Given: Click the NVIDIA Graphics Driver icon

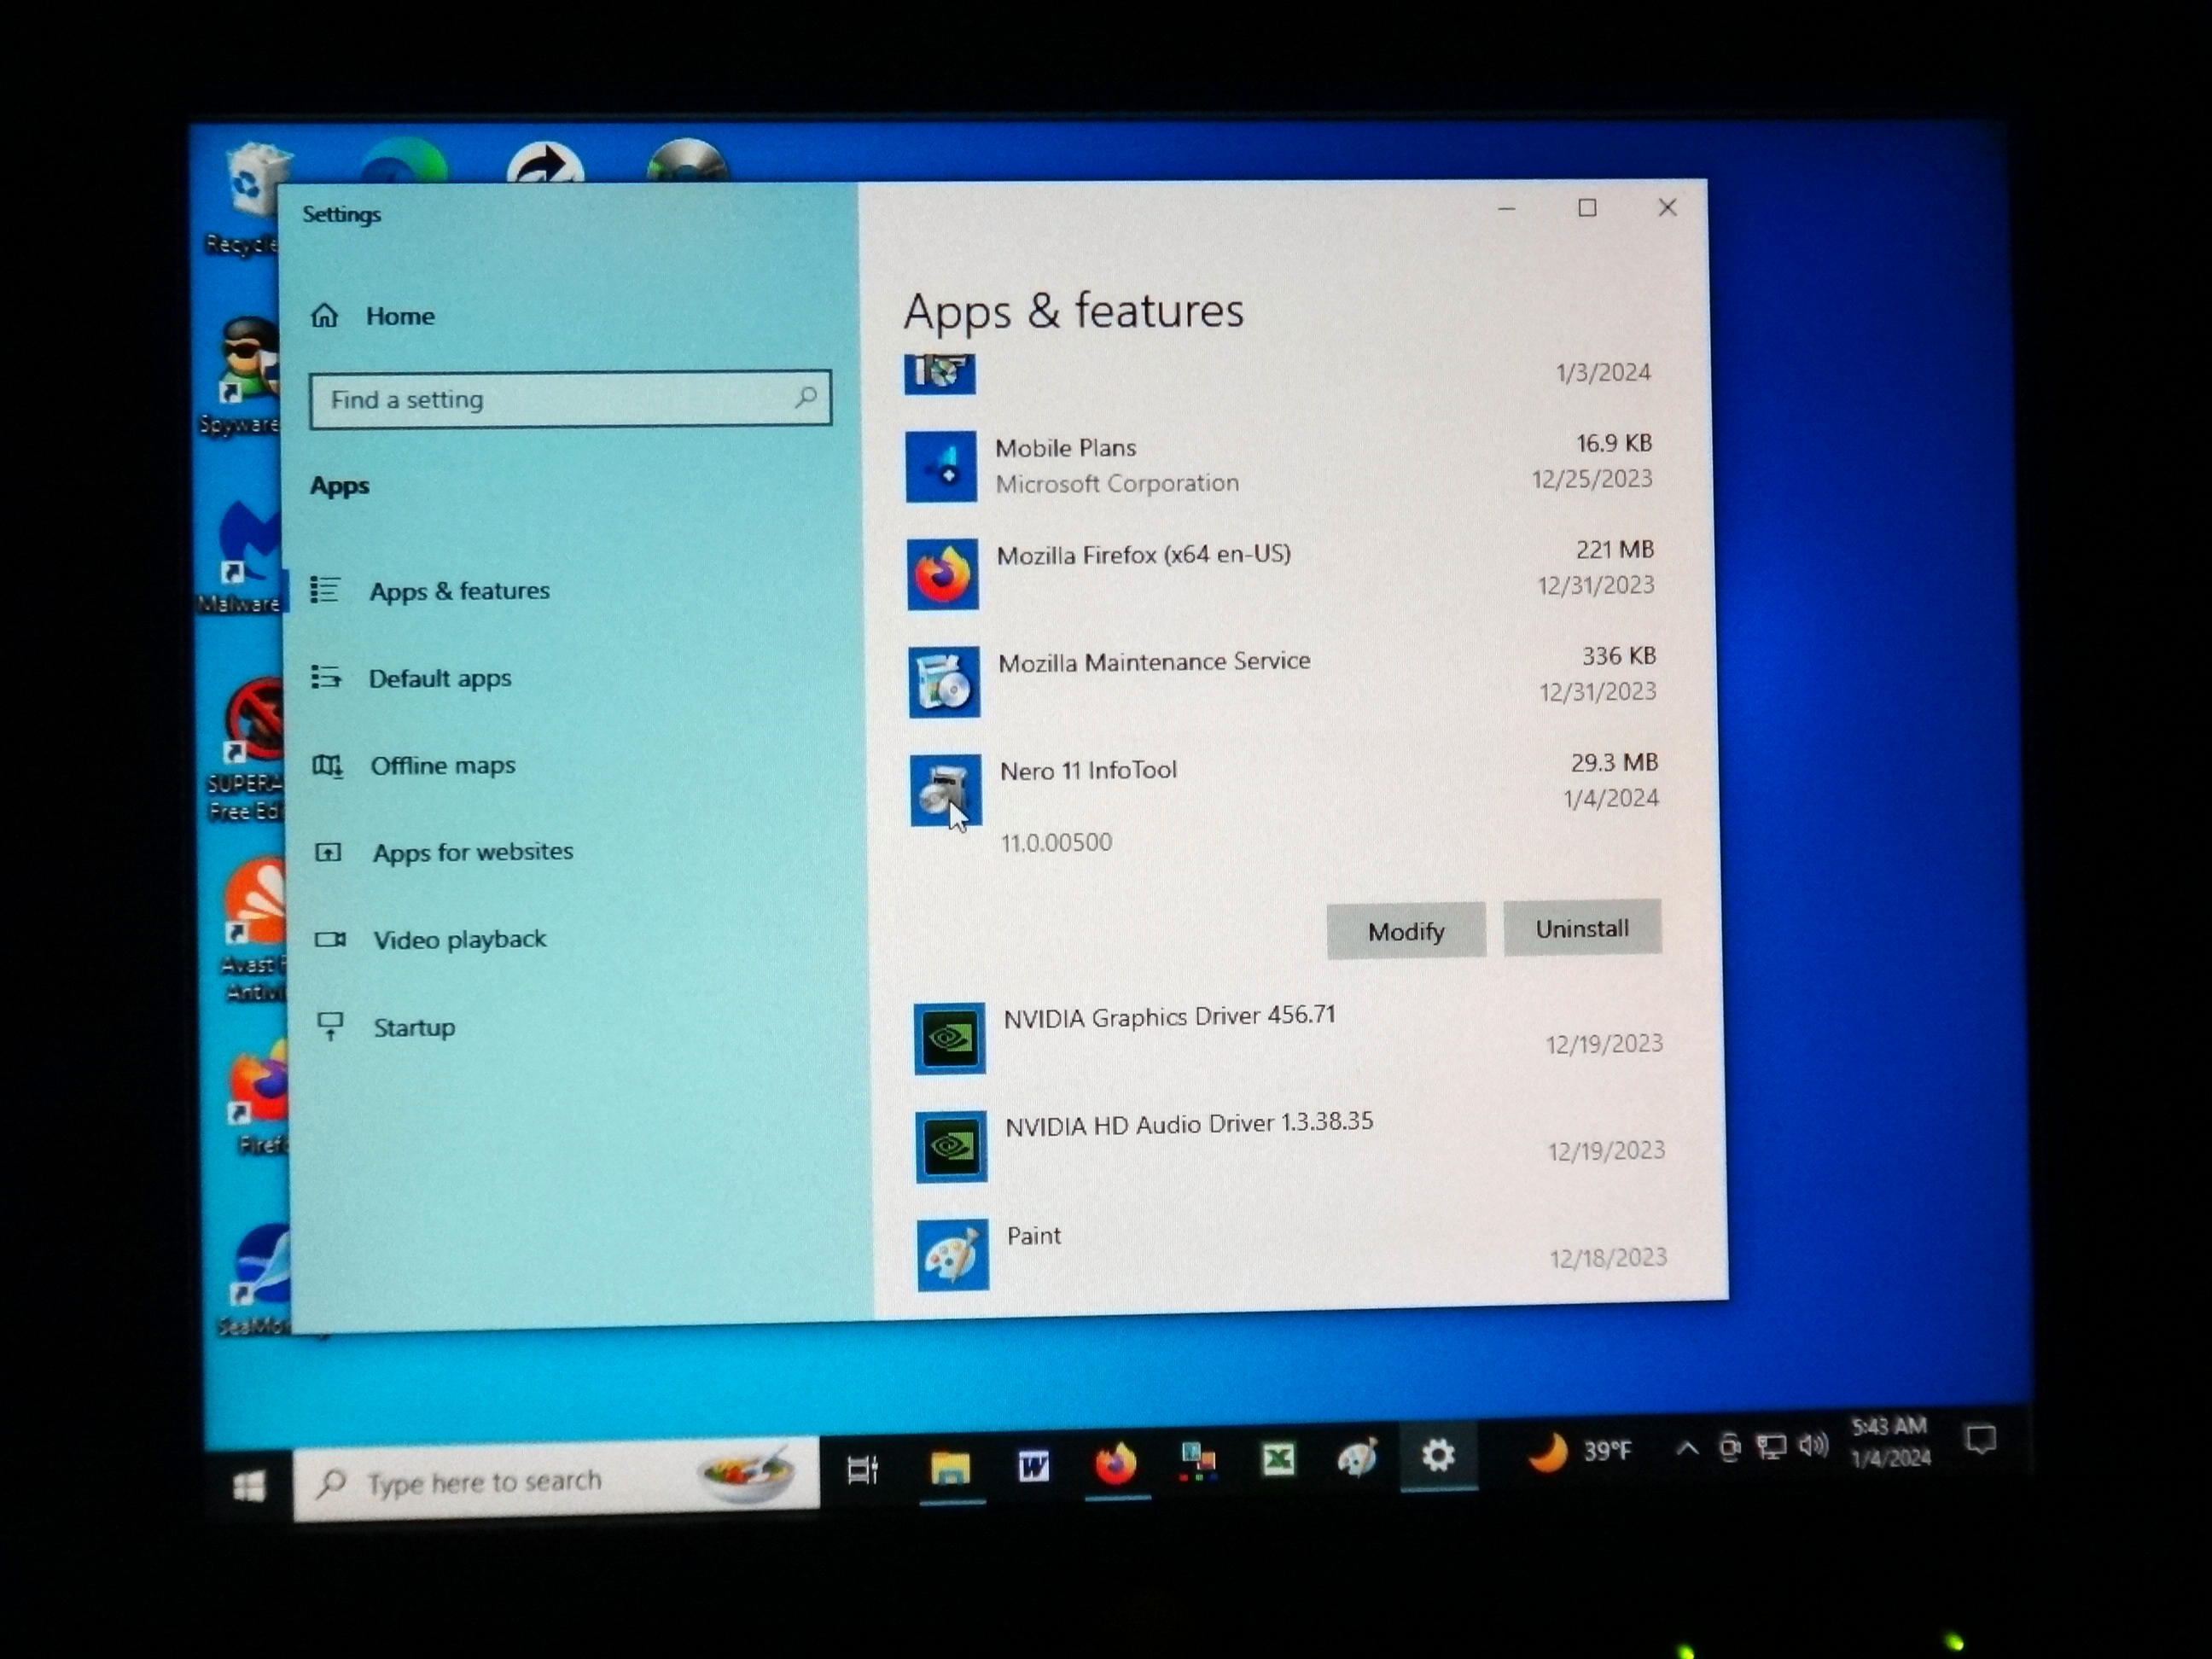Looking at the screenshot, I should point(950,1038).
